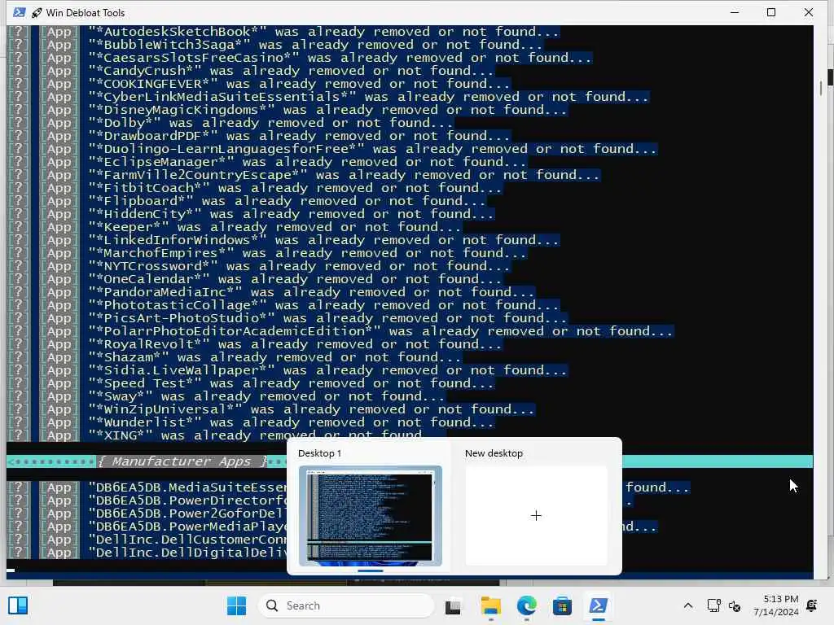Switch to PowerShell on the taskbar
Viewport: 834px width, 625px height.
599,605
